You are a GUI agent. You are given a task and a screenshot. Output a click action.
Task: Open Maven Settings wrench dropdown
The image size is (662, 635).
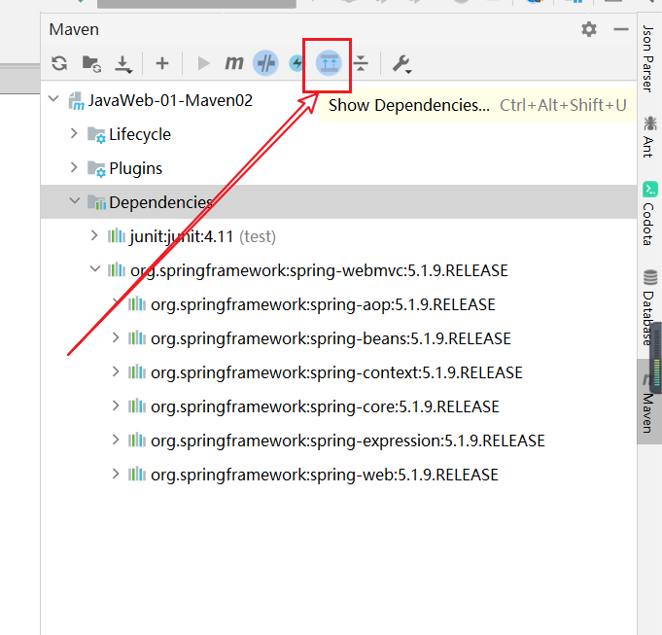[x=401, y=64]
